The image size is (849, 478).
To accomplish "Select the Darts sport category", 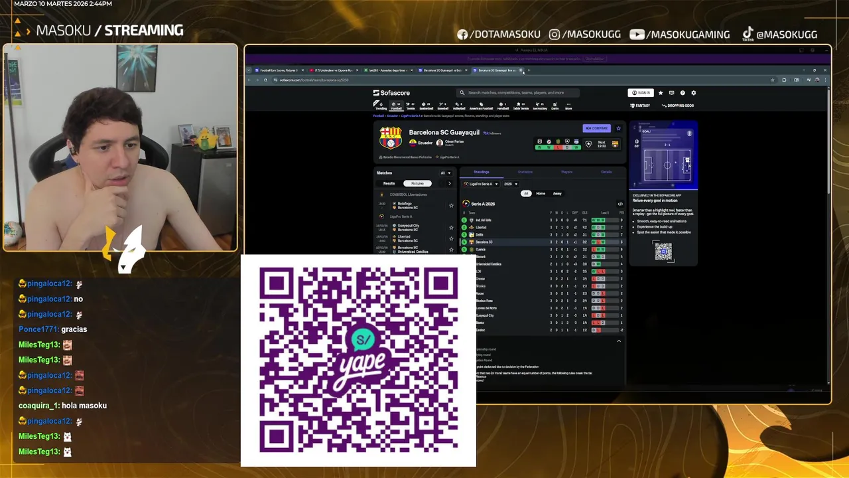I will pos(555,106).
